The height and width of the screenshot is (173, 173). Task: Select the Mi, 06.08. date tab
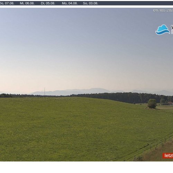click(27, 3)
